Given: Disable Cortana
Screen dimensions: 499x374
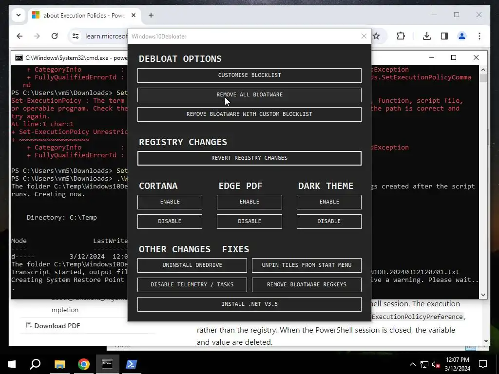Looking at the screenshot, I should 170,222.
